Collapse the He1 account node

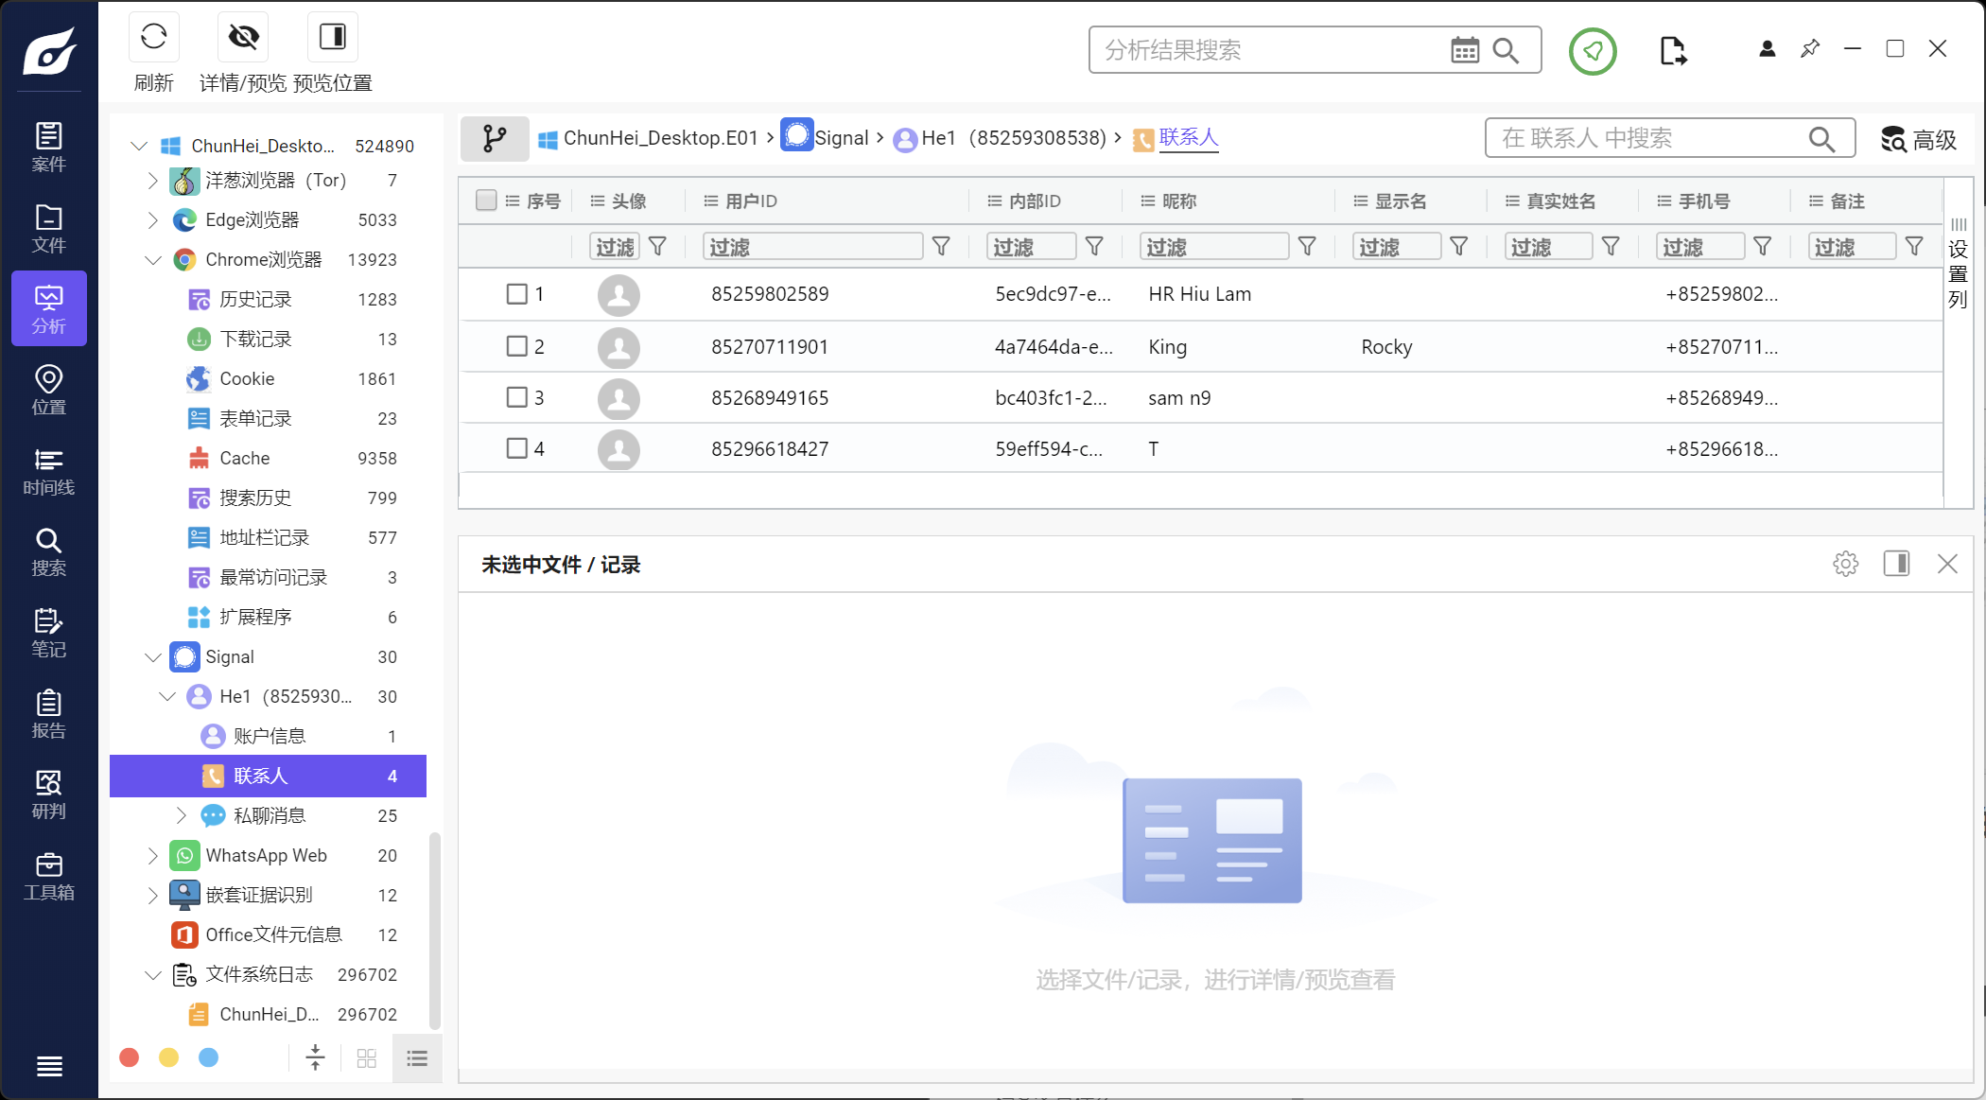167,696
